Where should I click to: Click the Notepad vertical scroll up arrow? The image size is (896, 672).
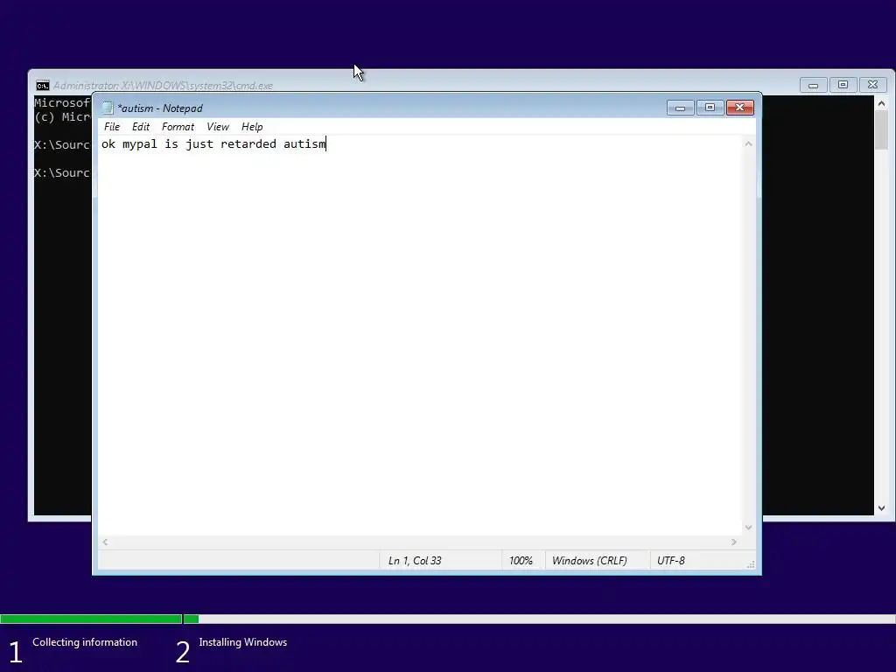click(748, 144)
